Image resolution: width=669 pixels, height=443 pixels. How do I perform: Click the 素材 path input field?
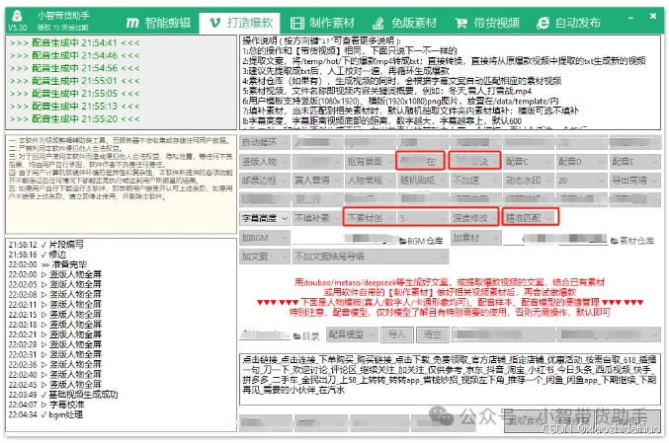[555, 239]
